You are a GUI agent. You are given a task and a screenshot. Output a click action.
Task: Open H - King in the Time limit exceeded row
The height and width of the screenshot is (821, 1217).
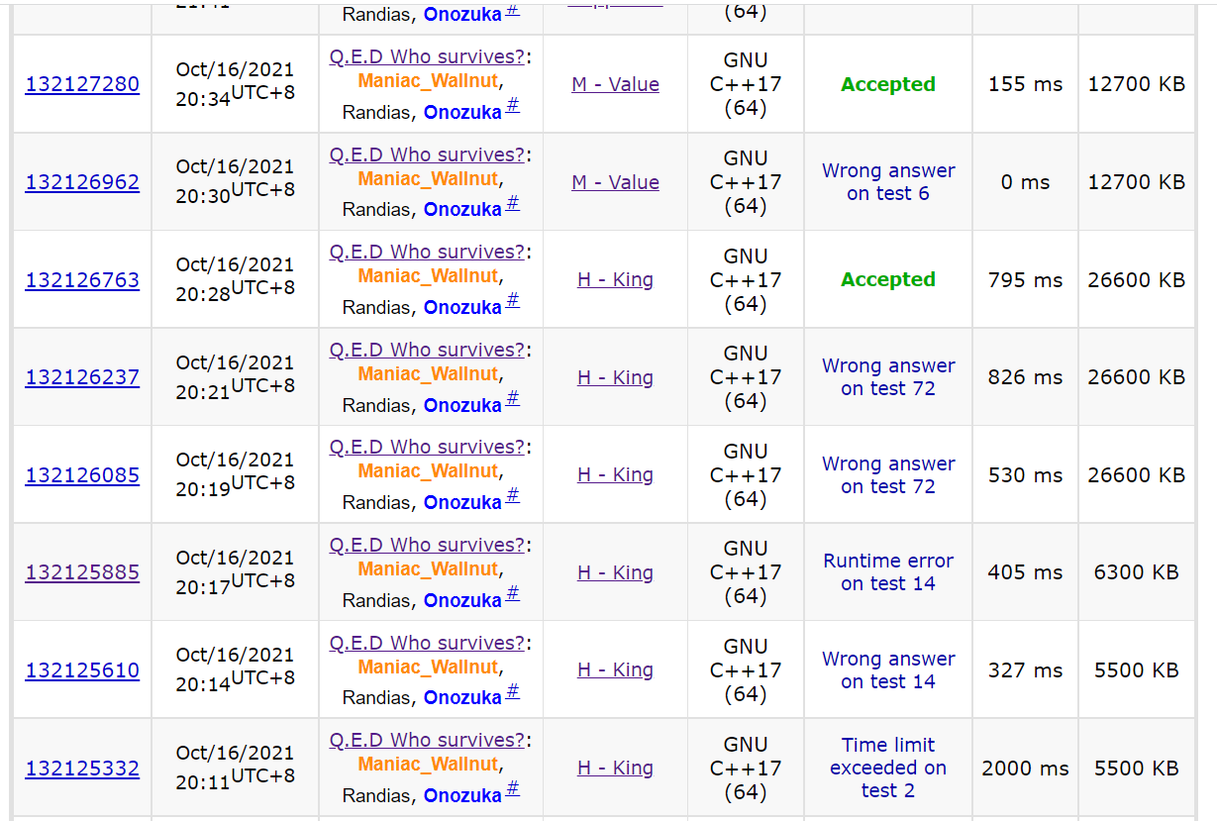point(615,769)
